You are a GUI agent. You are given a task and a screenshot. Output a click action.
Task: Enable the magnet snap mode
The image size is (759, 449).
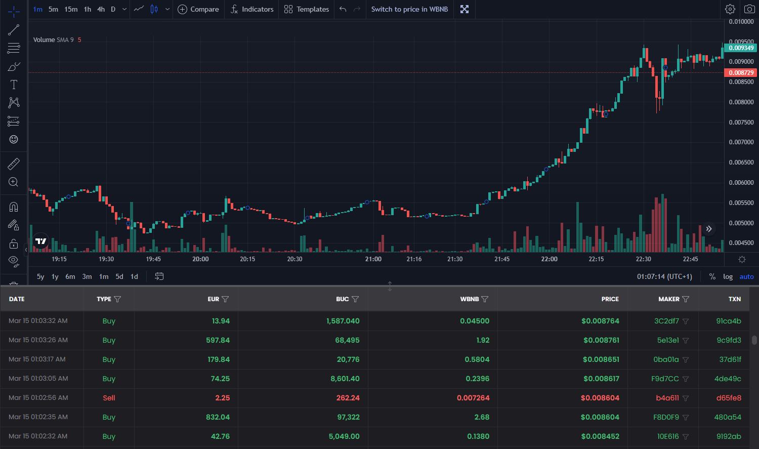coord(14,207)
